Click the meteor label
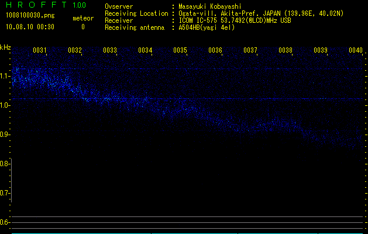Image resolution: width=368 pixels, height=234 pixels. [83, 18]
